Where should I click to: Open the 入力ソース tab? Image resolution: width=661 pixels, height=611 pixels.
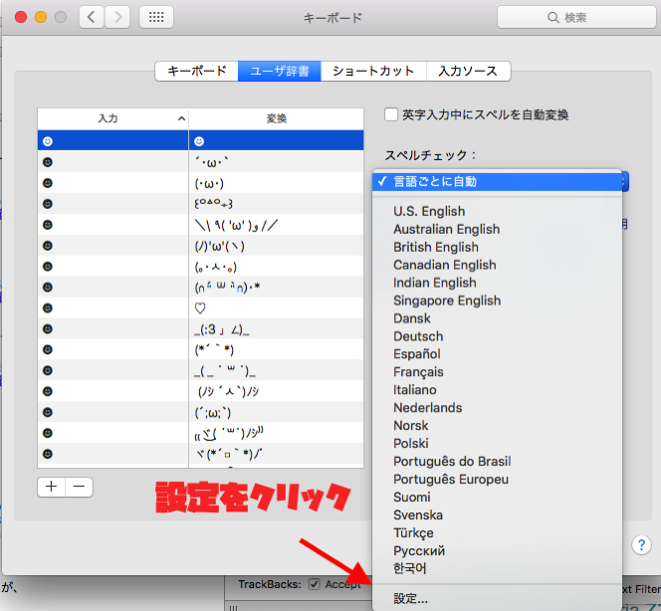pos(468,71)
